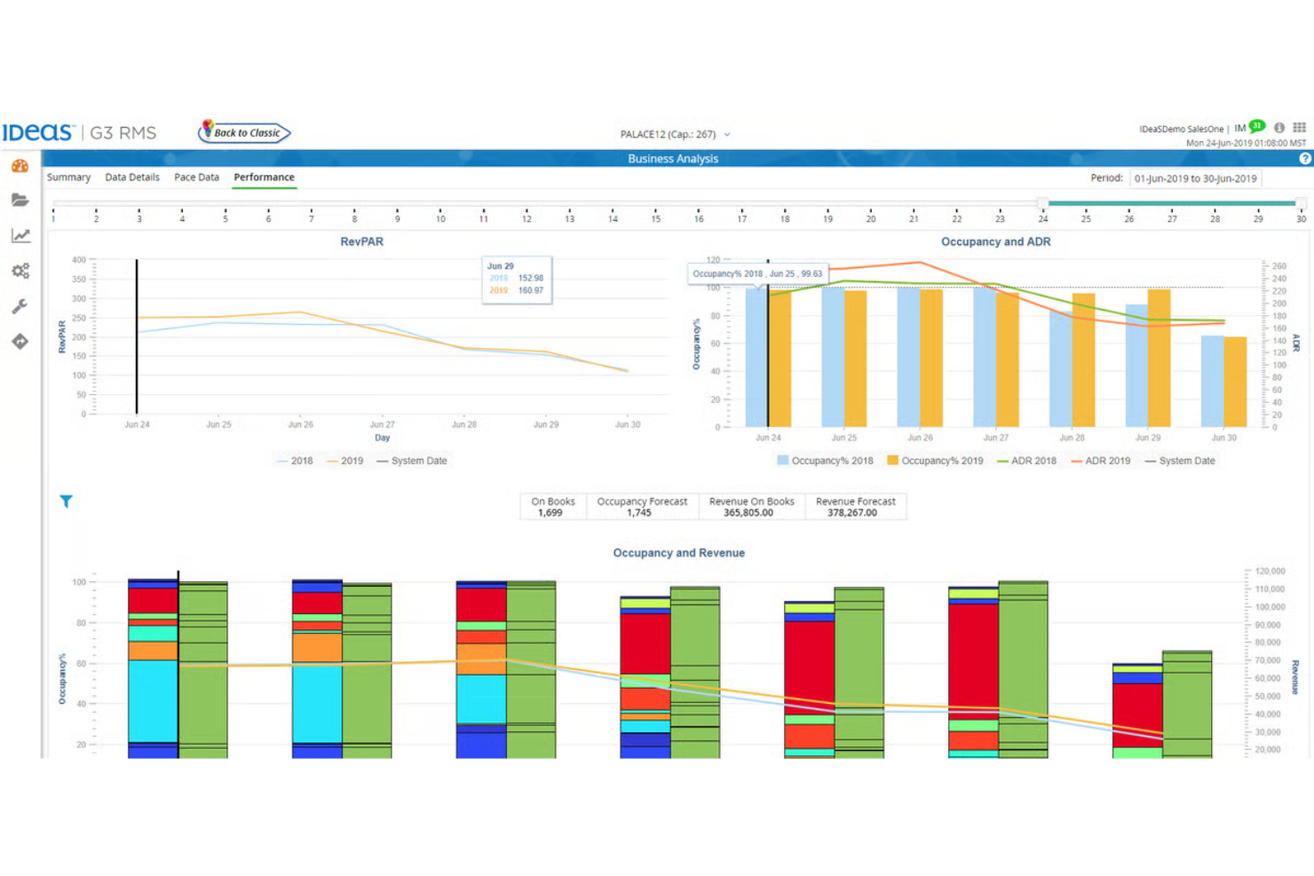
Task: Toggle Occupancy% 2019 legend item
Action: pyautogui.click(x=935, y=462)
